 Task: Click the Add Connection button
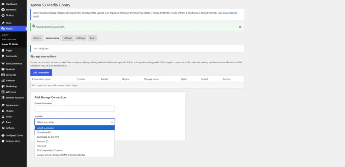click(x=41, y=73)
